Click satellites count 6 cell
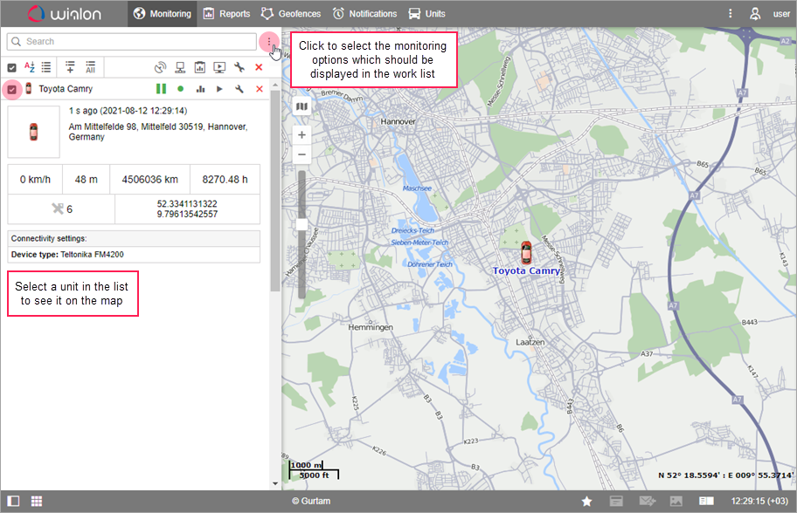 [x=61, y=209]
